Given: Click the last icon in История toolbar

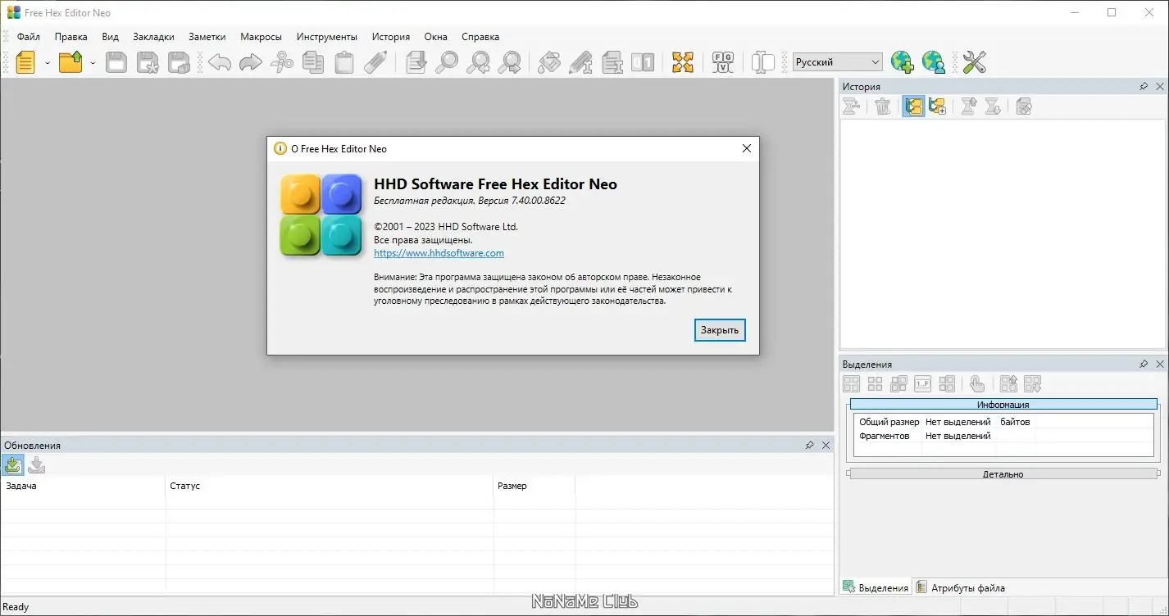Looking at the screenshot, I should click(x=1023, y=106).
